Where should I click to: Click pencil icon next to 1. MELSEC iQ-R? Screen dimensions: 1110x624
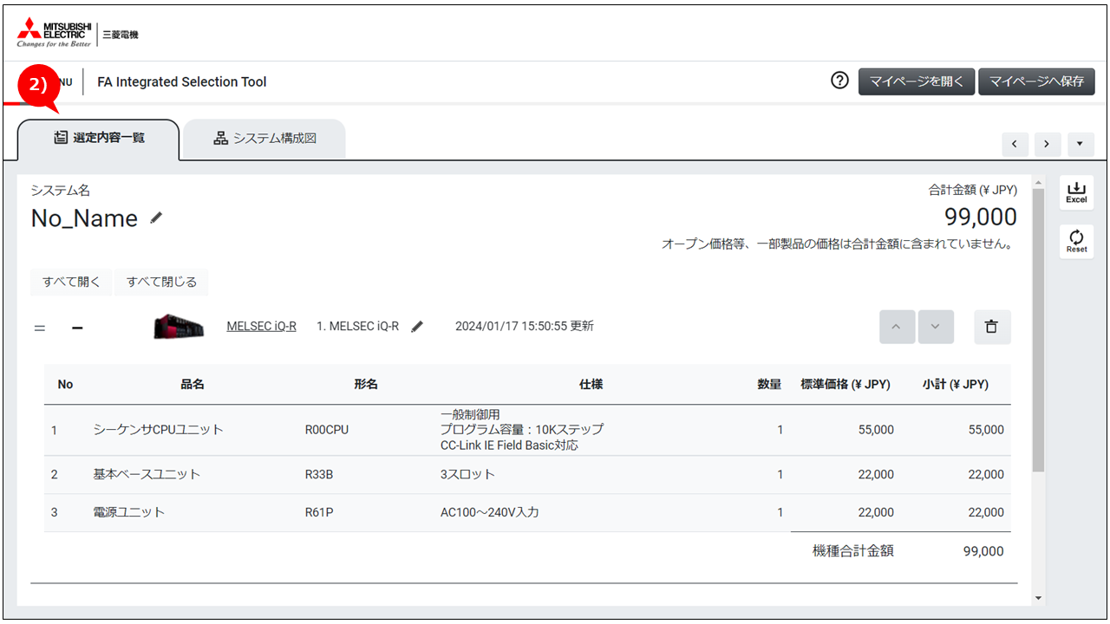[x=417, y=327]
